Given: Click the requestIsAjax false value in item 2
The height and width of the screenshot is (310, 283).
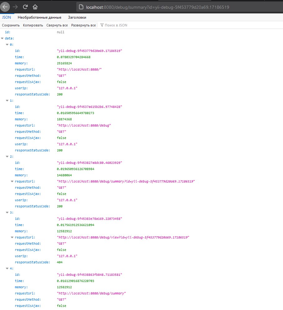Looking at the screenshot, I should click(x=62, y=194).
